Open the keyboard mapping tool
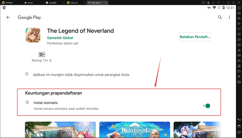The width and height of the screenshot is (242, 138). [x=239, y=13]
